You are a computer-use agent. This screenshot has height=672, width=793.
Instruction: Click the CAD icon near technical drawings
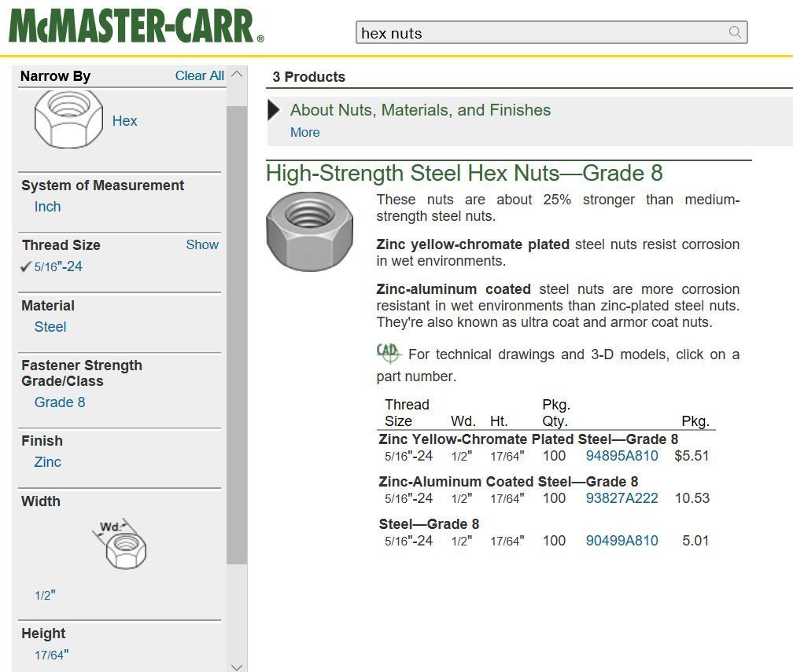[388, 353]
